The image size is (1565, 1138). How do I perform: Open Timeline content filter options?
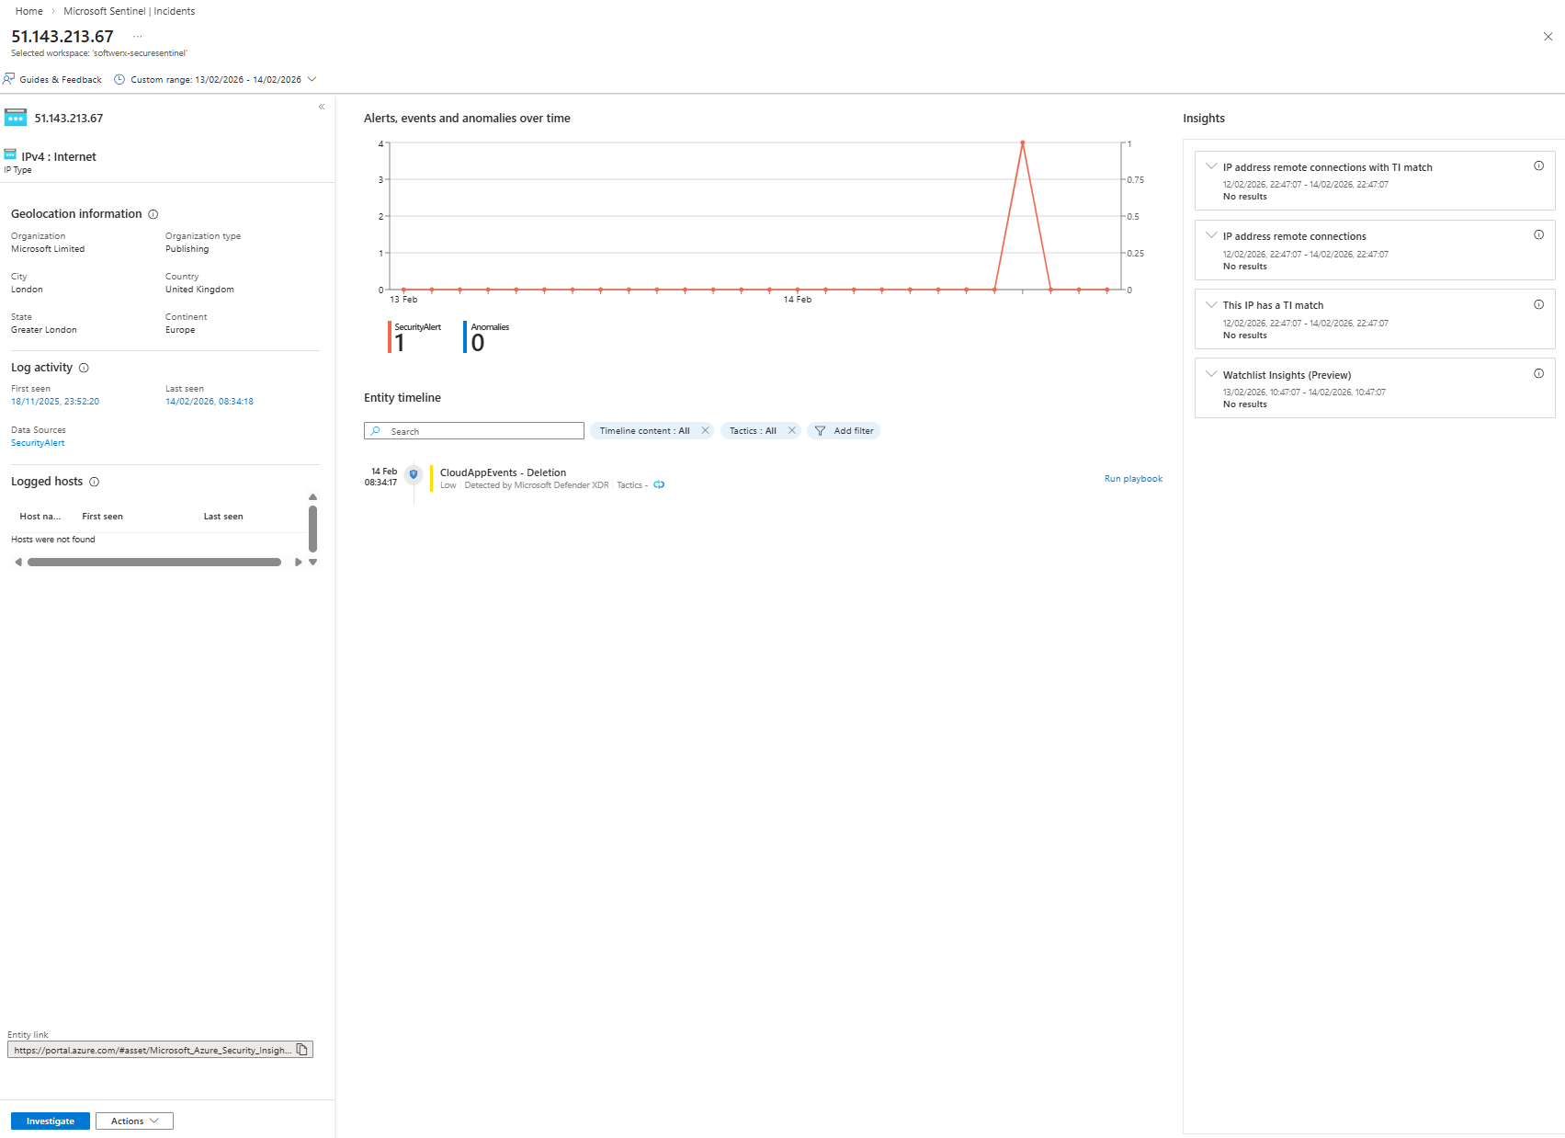(x=644, y=430)
